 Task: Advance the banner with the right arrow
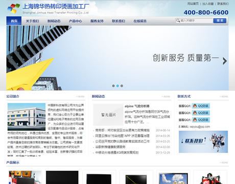coord(225,61)
